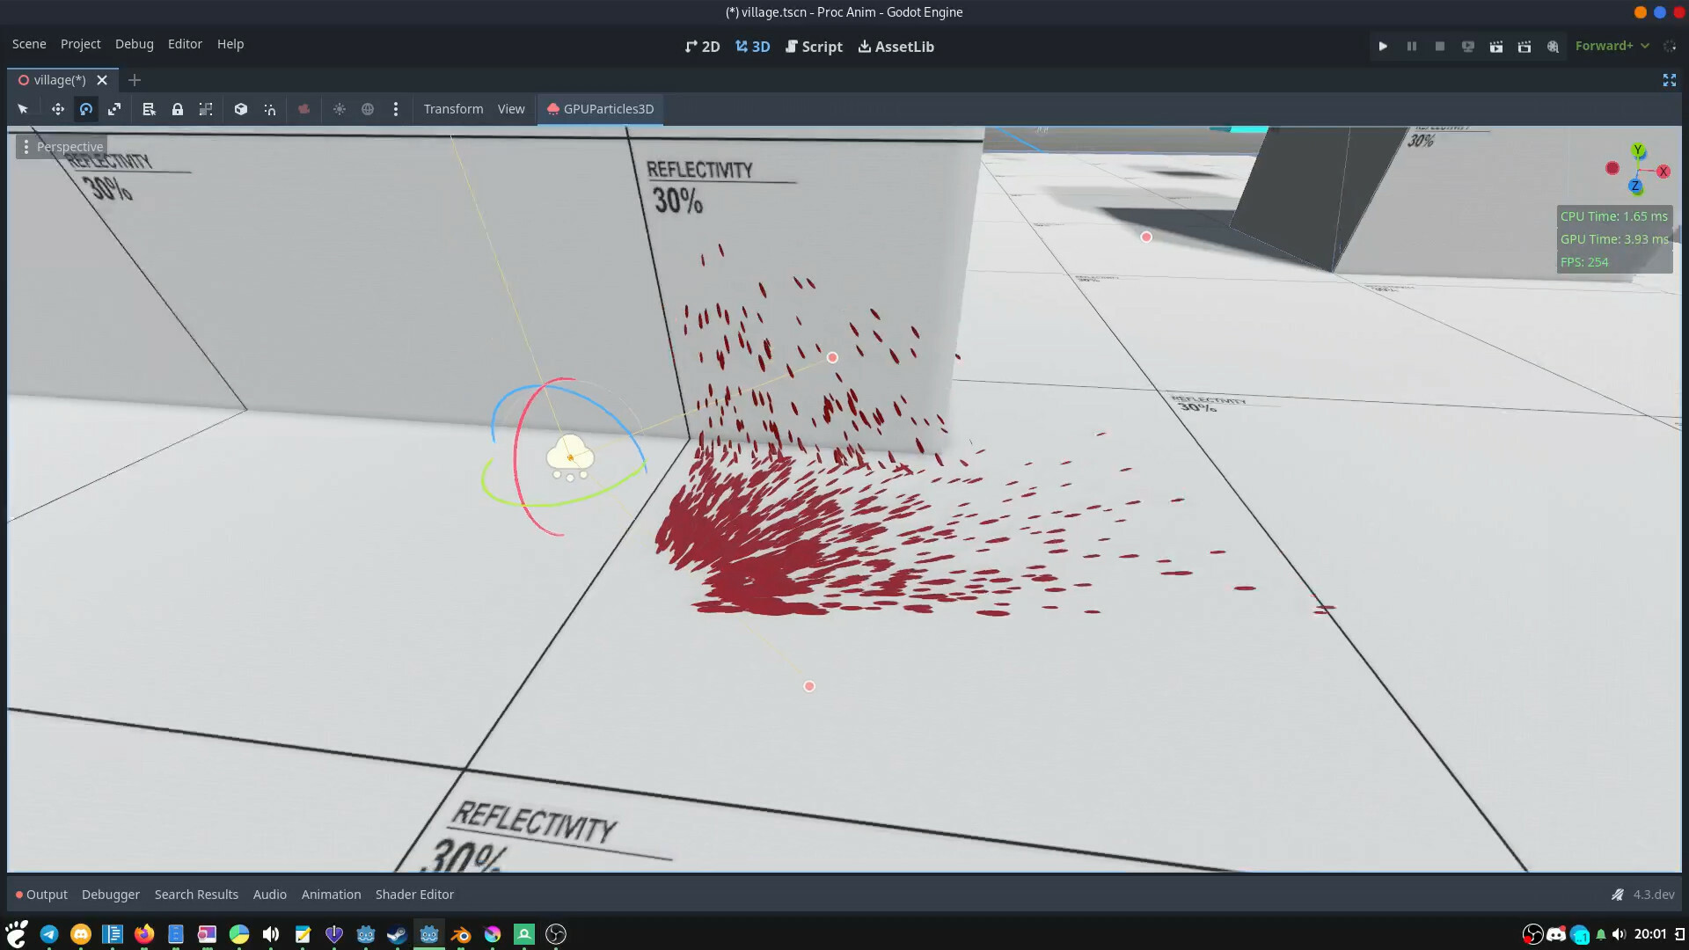The height and width of the screenshot is (950, 1689).
Task: Activate the Rotate Mode tool
Action: click(86, 109)
